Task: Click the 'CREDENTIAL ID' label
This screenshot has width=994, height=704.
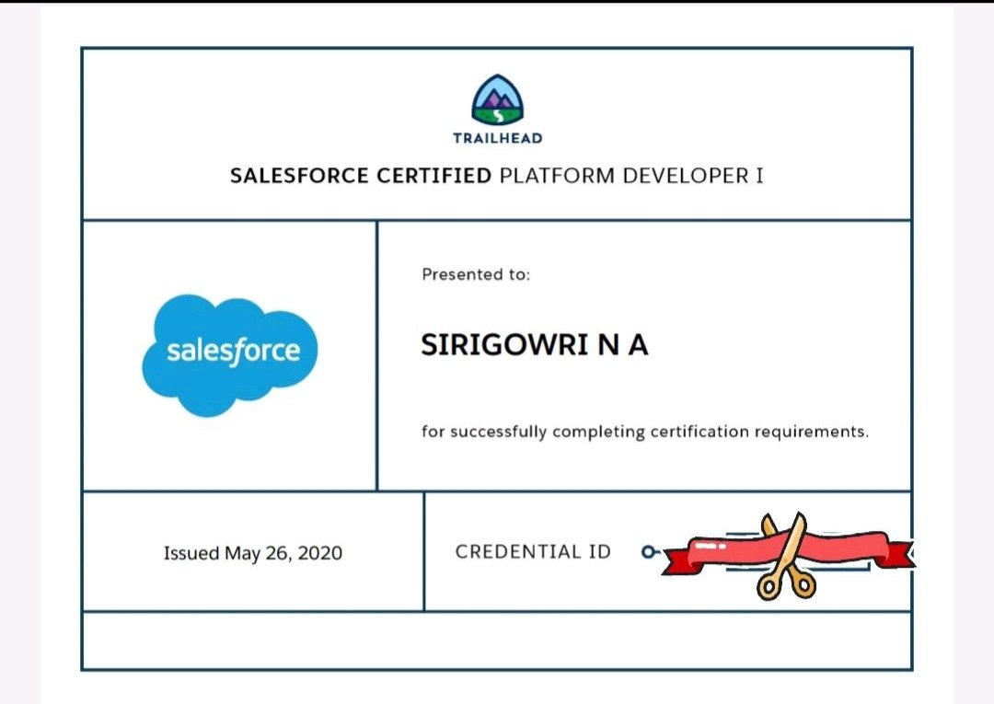Action: [533, 552]
